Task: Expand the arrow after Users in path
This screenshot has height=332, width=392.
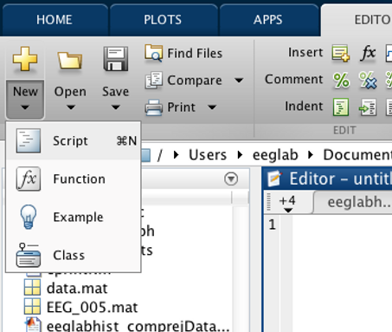Action: [x=240, y=155]
